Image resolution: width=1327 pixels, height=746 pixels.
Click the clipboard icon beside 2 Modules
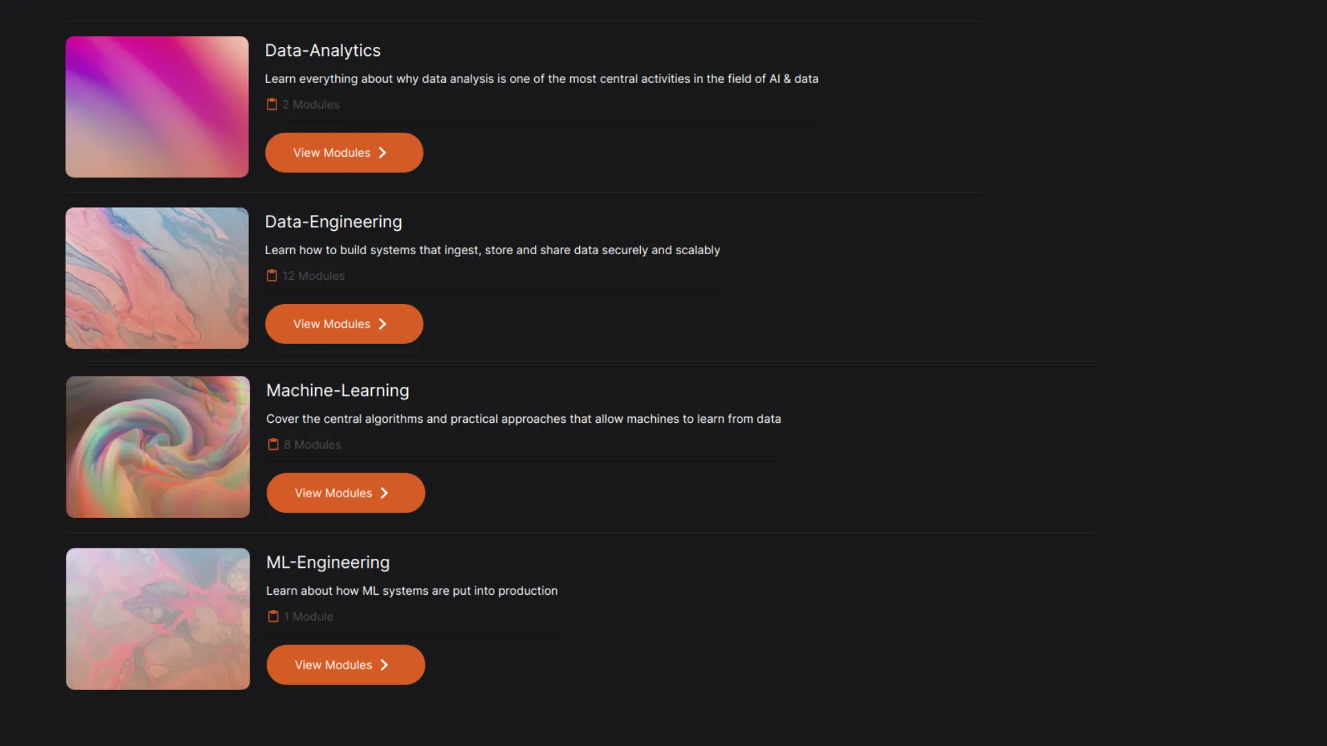[x=272, y=104]
